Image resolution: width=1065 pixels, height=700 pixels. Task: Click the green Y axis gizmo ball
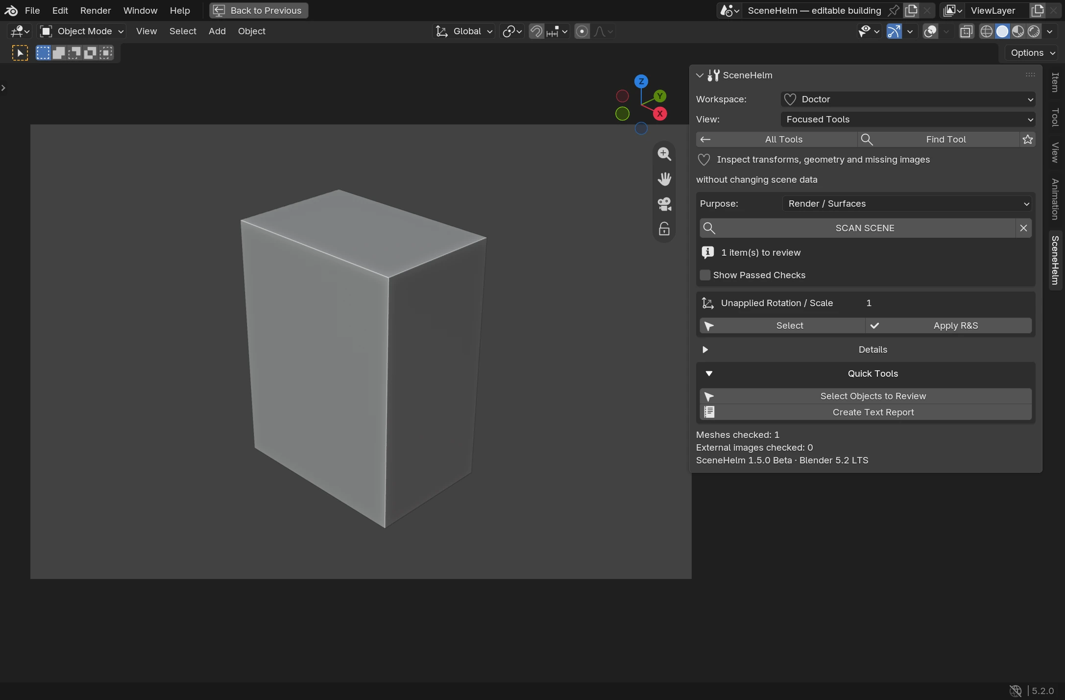[660, 96]
